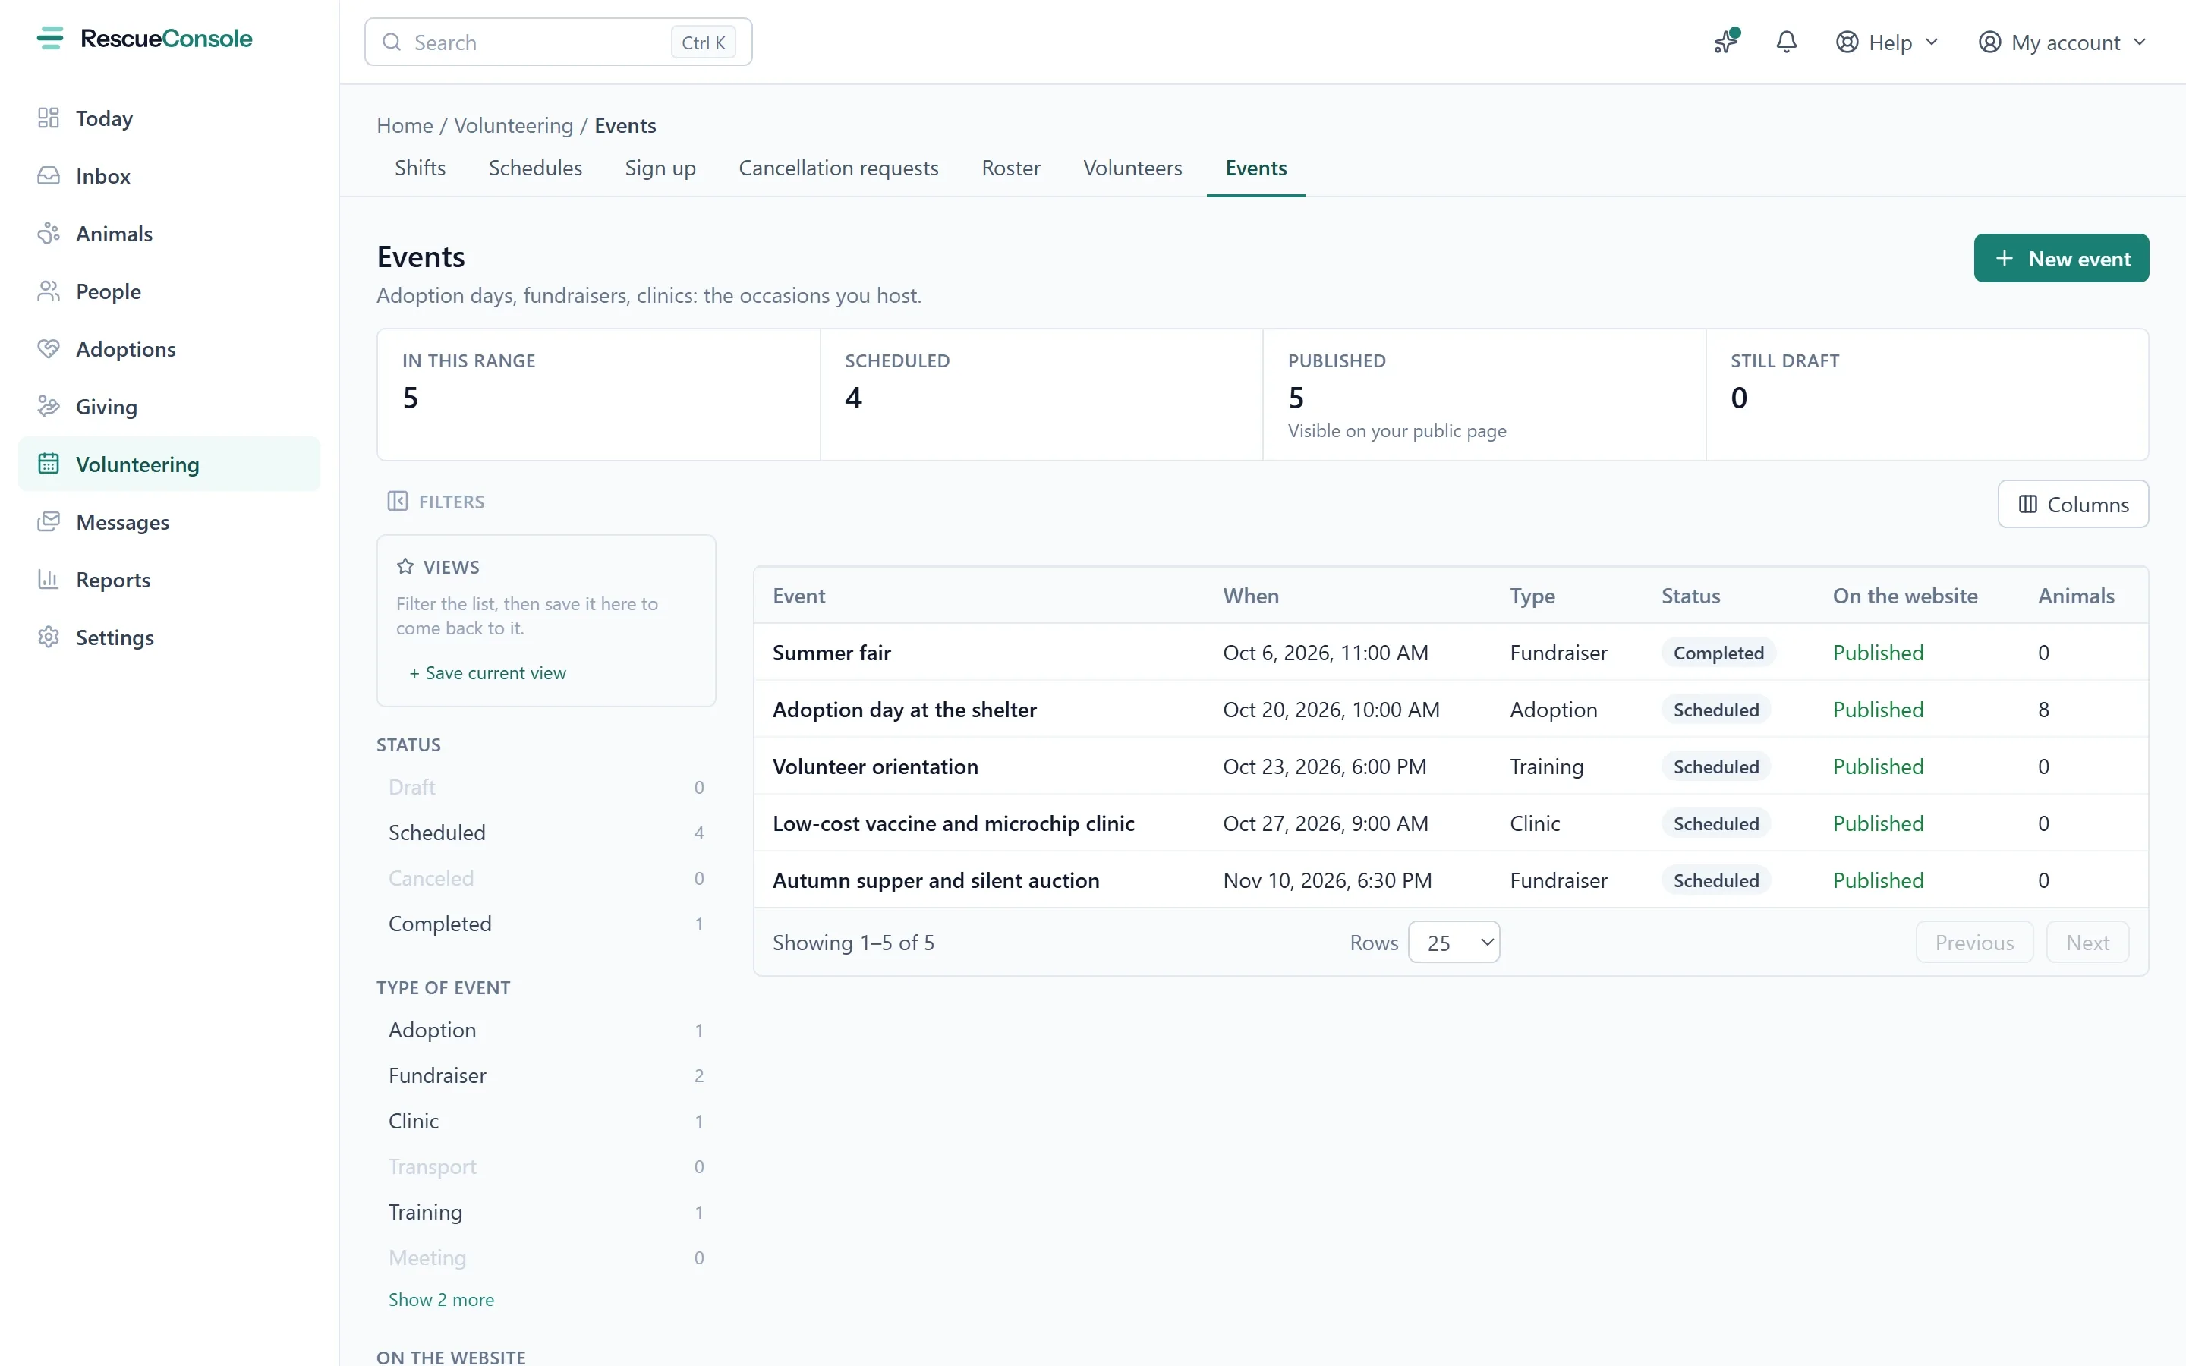
Task: Open the My account dropdown
Action: tap(2062, 42)
